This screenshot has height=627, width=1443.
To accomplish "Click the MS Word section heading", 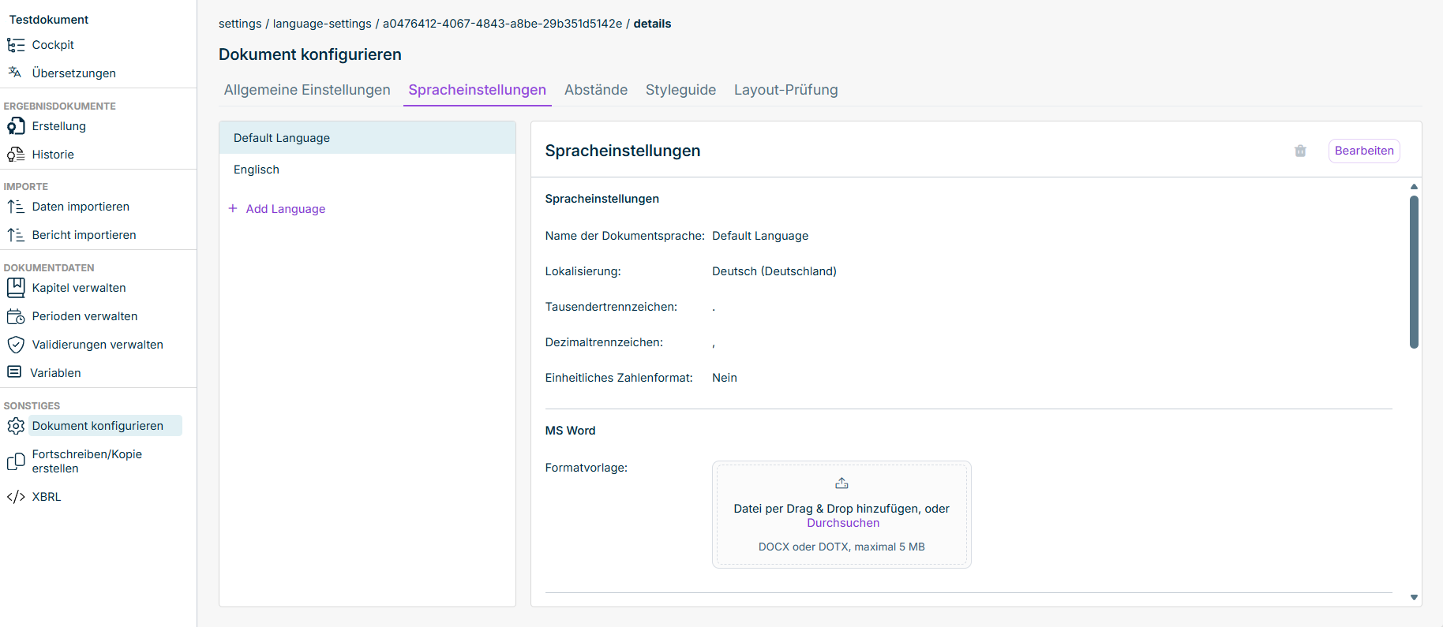I will click(x=570, y=431).
